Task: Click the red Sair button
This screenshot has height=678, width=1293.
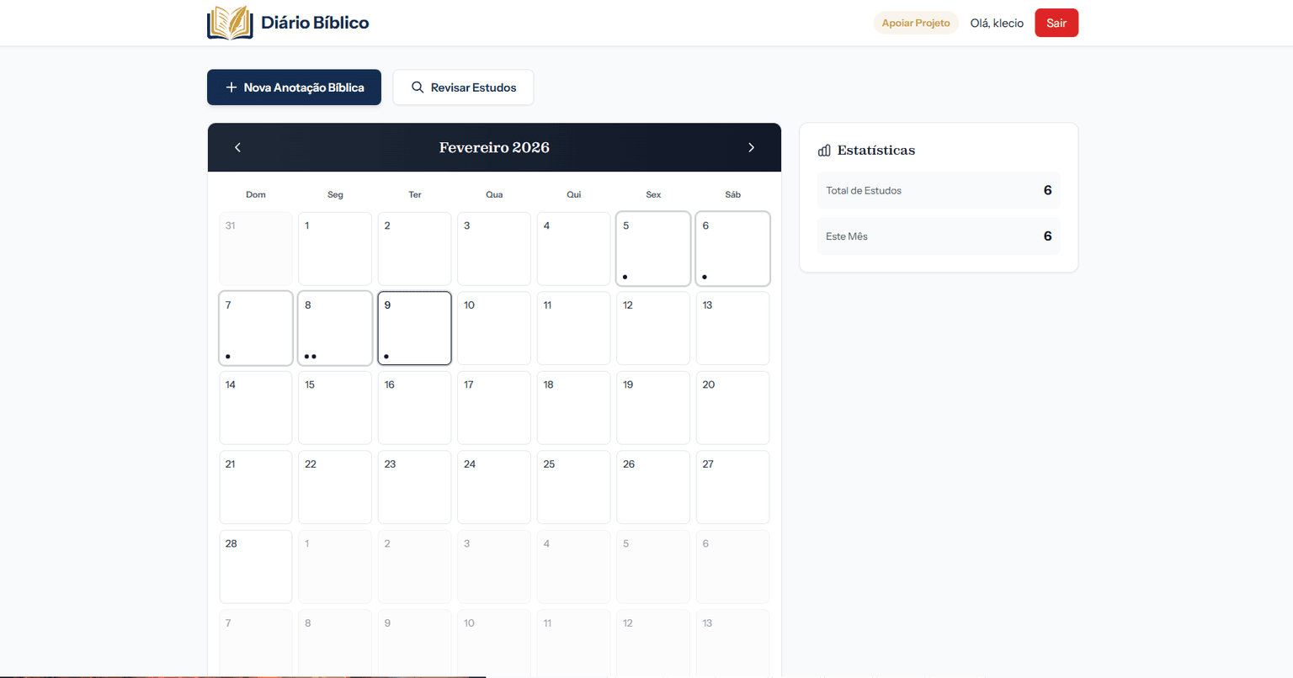Action: pyautogui.click(x=1056, y=23)
